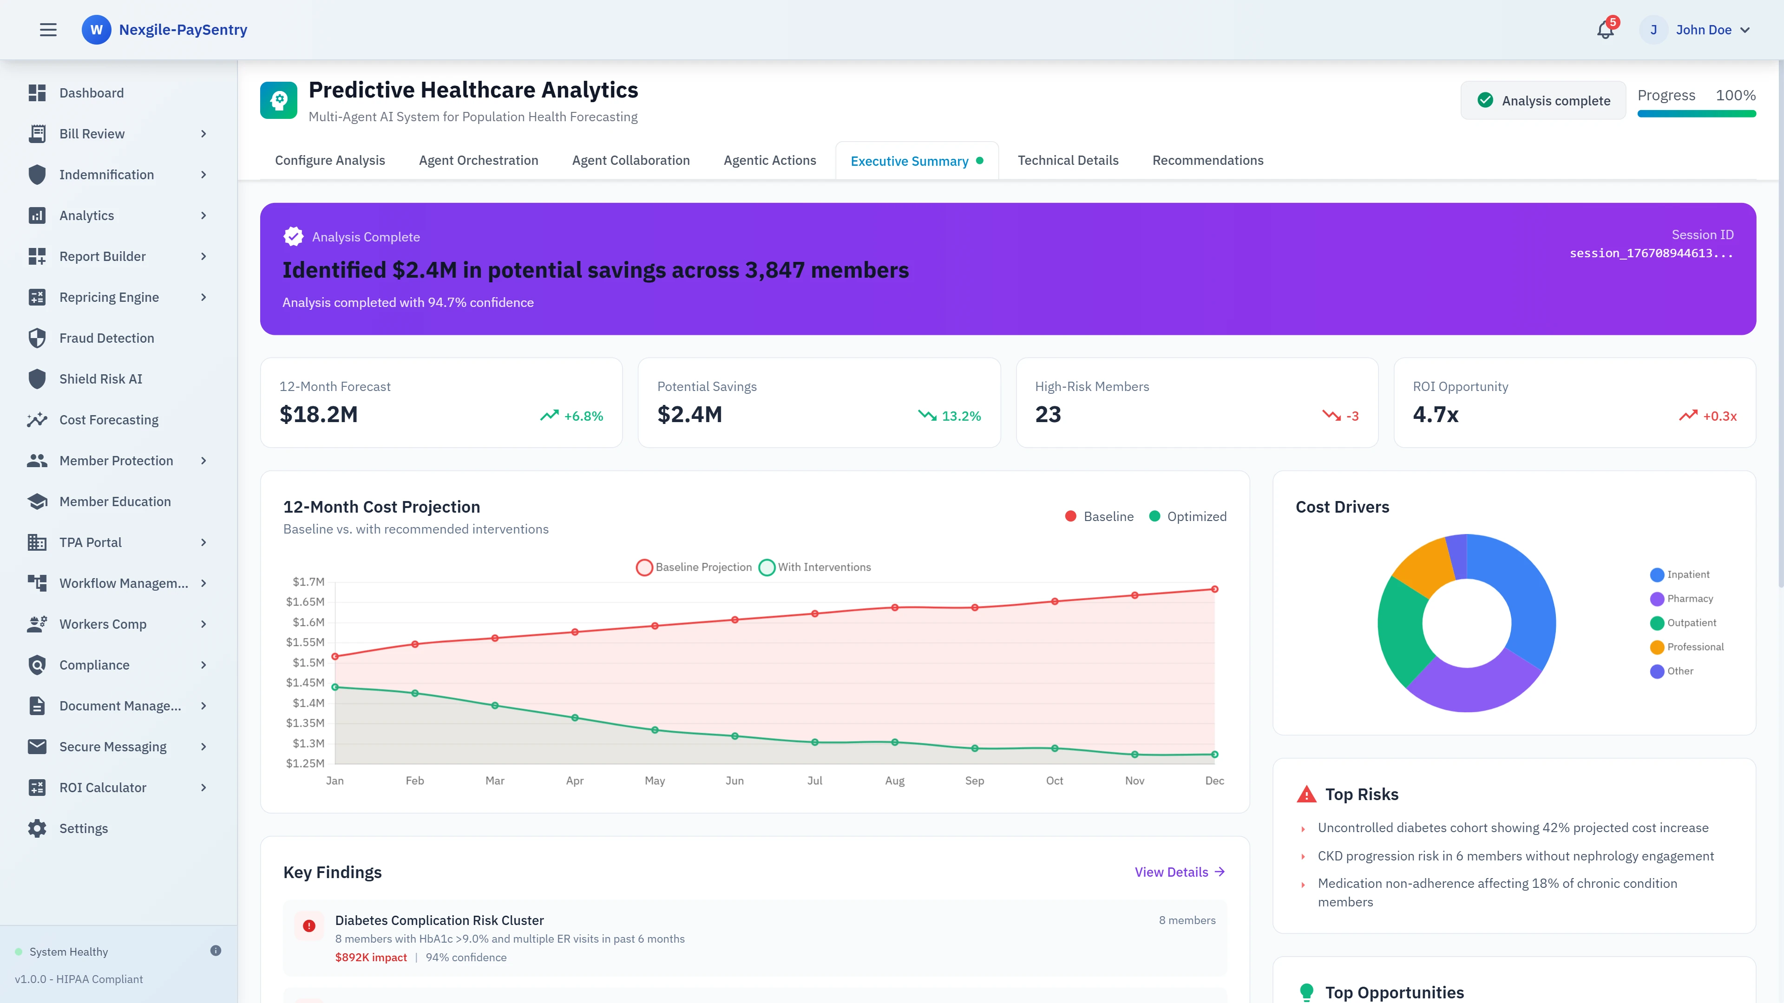The image size is (1784, 1003).
Task: Click the Member Education icon
Action: tap(38, 501)
